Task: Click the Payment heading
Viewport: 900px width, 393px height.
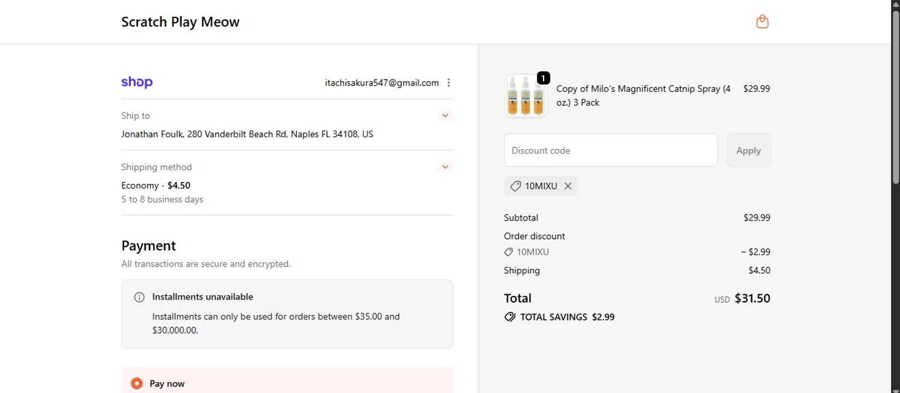Action: coord(148,246)
